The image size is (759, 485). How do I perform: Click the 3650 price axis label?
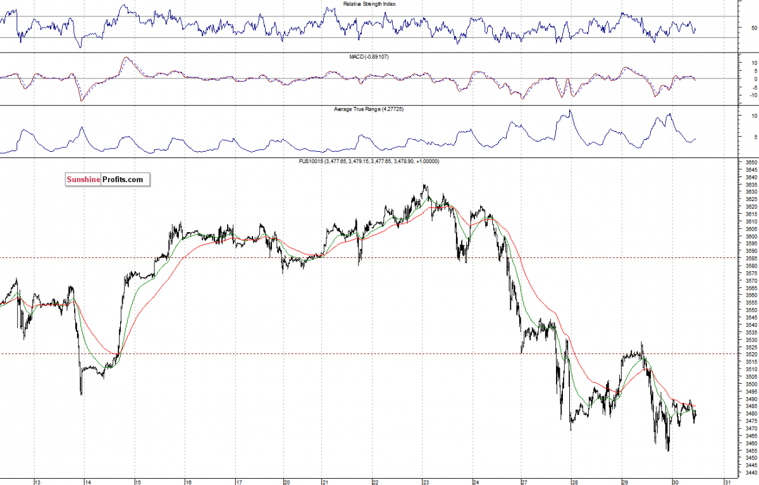751,162
